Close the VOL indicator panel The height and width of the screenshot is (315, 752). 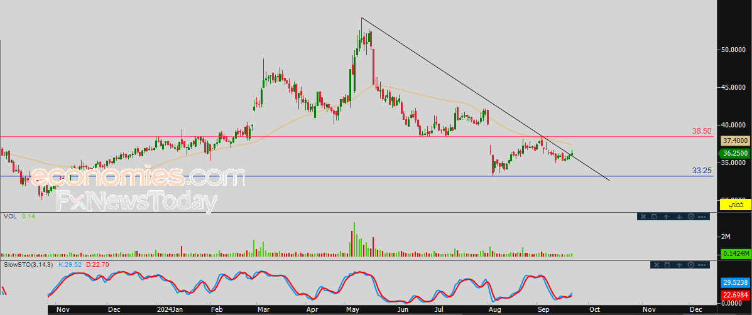pyautogui.click(x=643, y=216)
